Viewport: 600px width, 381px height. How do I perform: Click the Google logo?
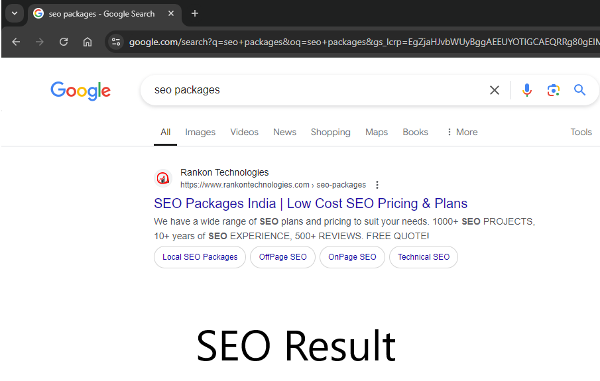tap(80, 91)
